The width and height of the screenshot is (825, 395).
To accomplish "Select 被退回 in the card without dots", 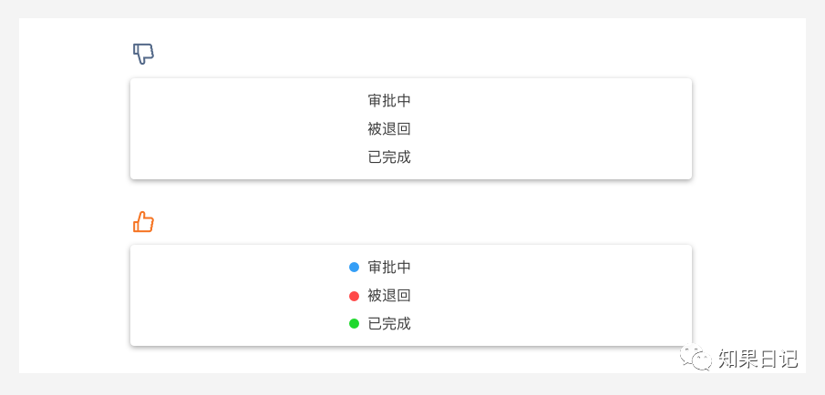I will coord(389,129).
